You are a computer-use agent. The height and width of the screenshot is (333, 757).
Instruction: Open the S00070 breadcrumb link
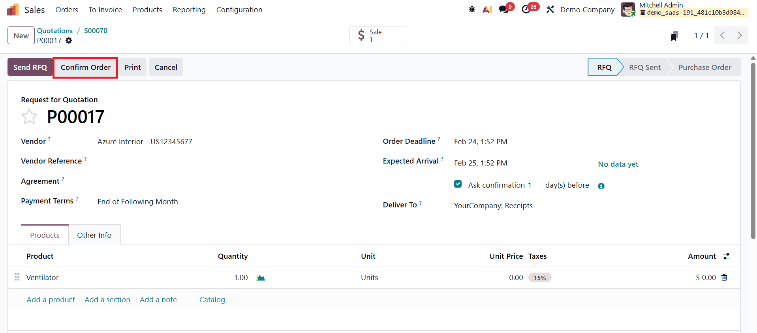[95, 30]
